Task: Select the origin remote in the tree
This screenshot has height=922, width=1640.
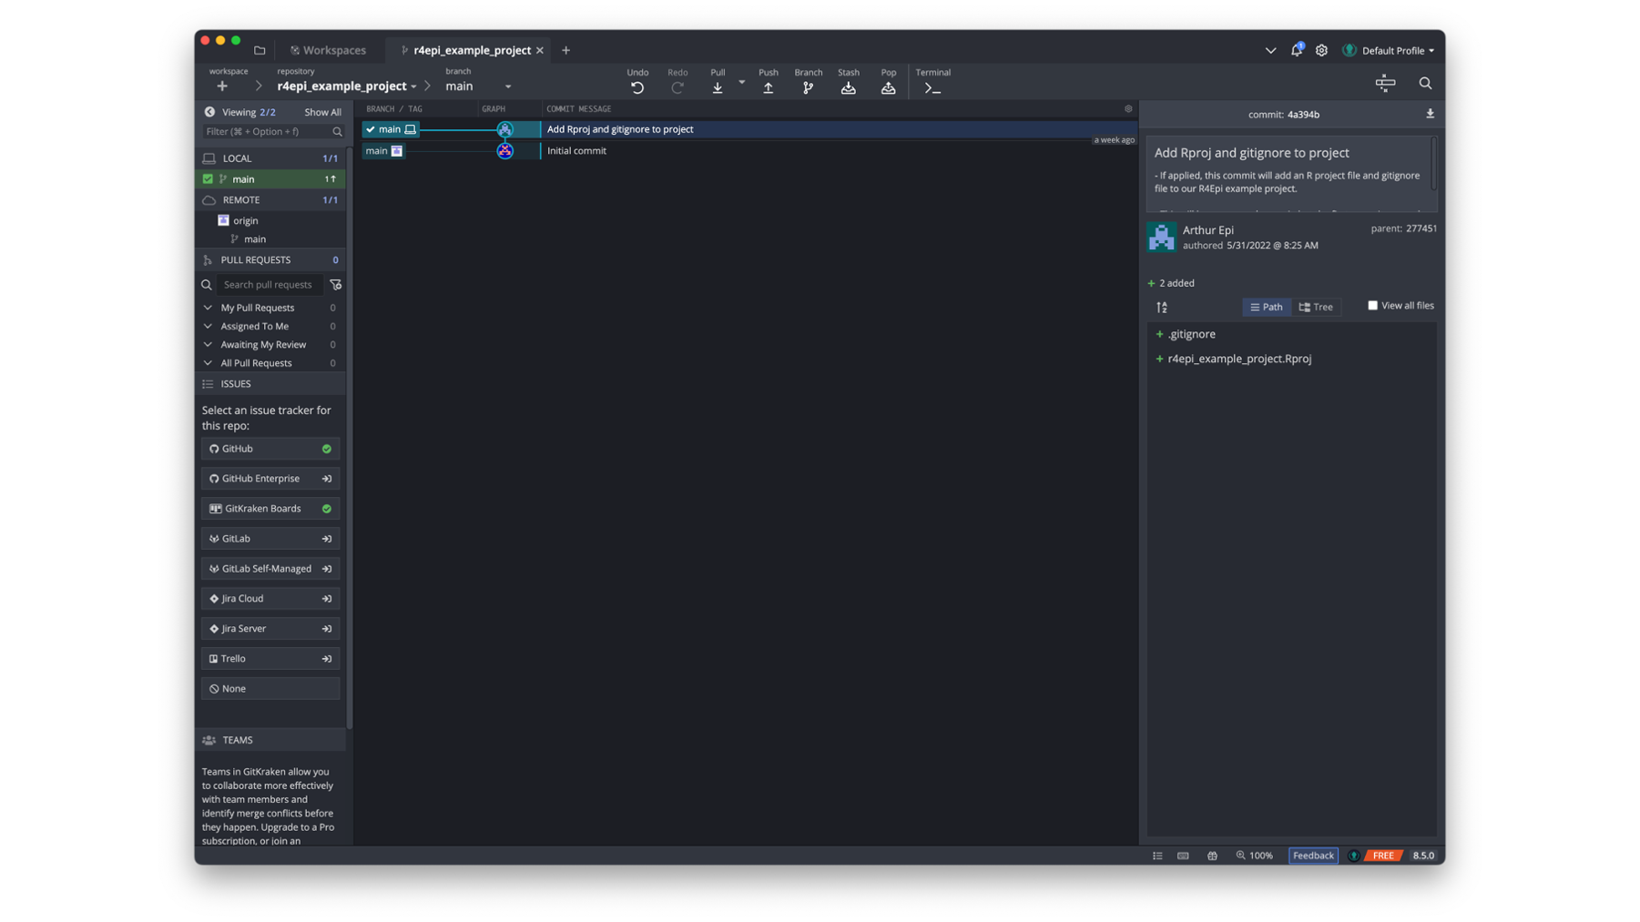Action: (x=245, y=220)
